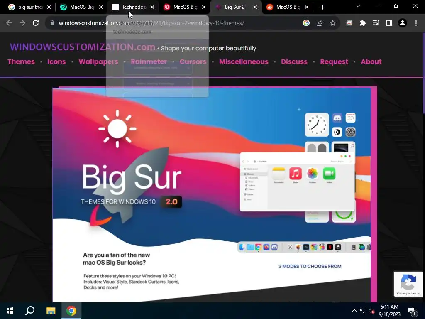
Task: Close the Technodoze tab
Action: point(152,7)
